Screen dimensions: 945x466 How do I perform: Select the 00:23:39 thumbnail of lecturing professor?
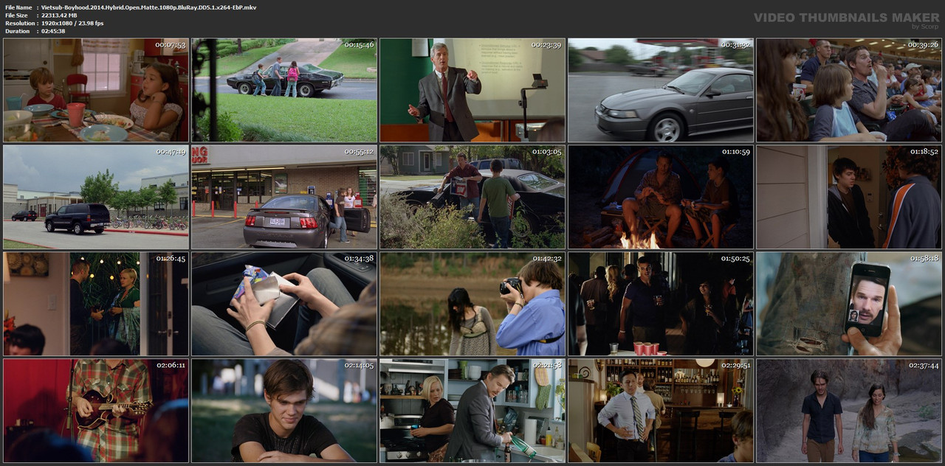click(x=472, y=90)
